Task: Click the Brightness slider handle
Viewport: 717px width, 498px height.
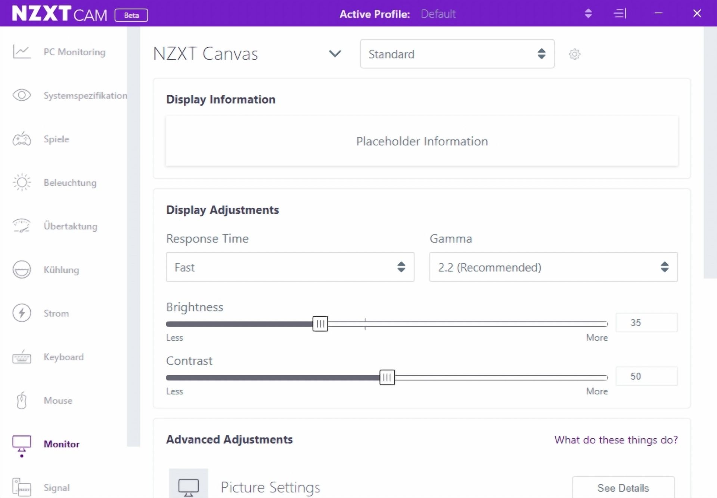Action: (320, 324)
